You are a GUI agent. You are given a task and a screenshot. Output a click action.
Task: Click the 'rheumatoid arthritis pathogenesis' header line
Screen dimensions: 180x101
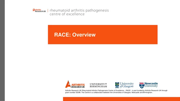coord(79,10)
